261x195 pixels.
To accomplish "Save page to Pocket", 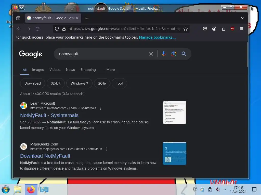I will 205,29.
